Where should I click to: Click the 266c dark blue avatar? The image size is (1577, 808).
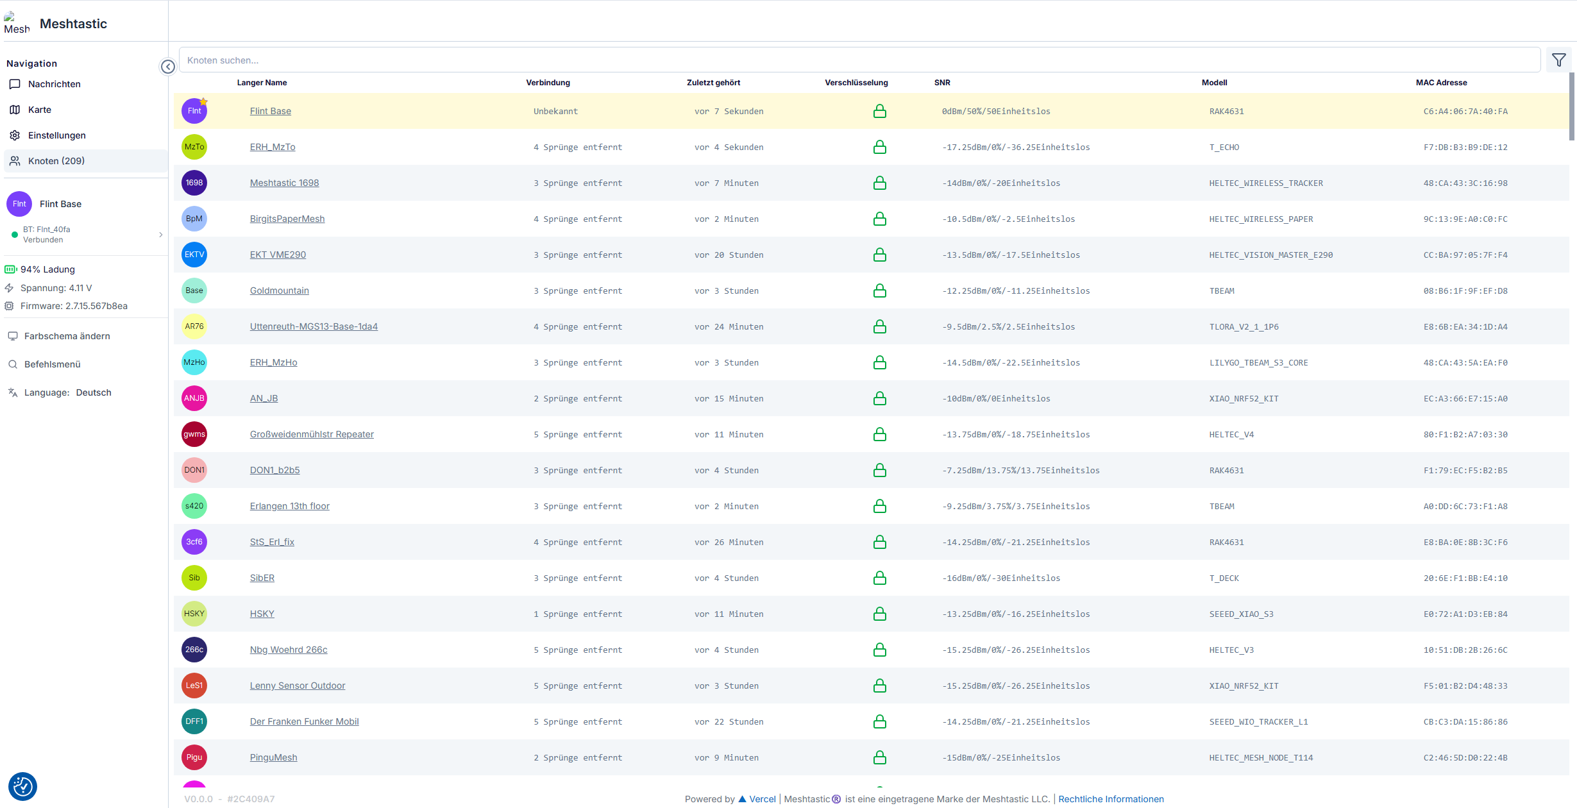pyautogui.click(x=194, y=650)
